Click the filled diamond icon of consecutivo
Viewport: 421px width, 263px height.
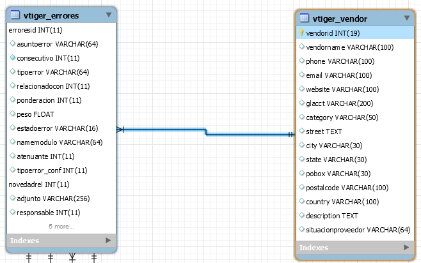[x=12, y=57]
